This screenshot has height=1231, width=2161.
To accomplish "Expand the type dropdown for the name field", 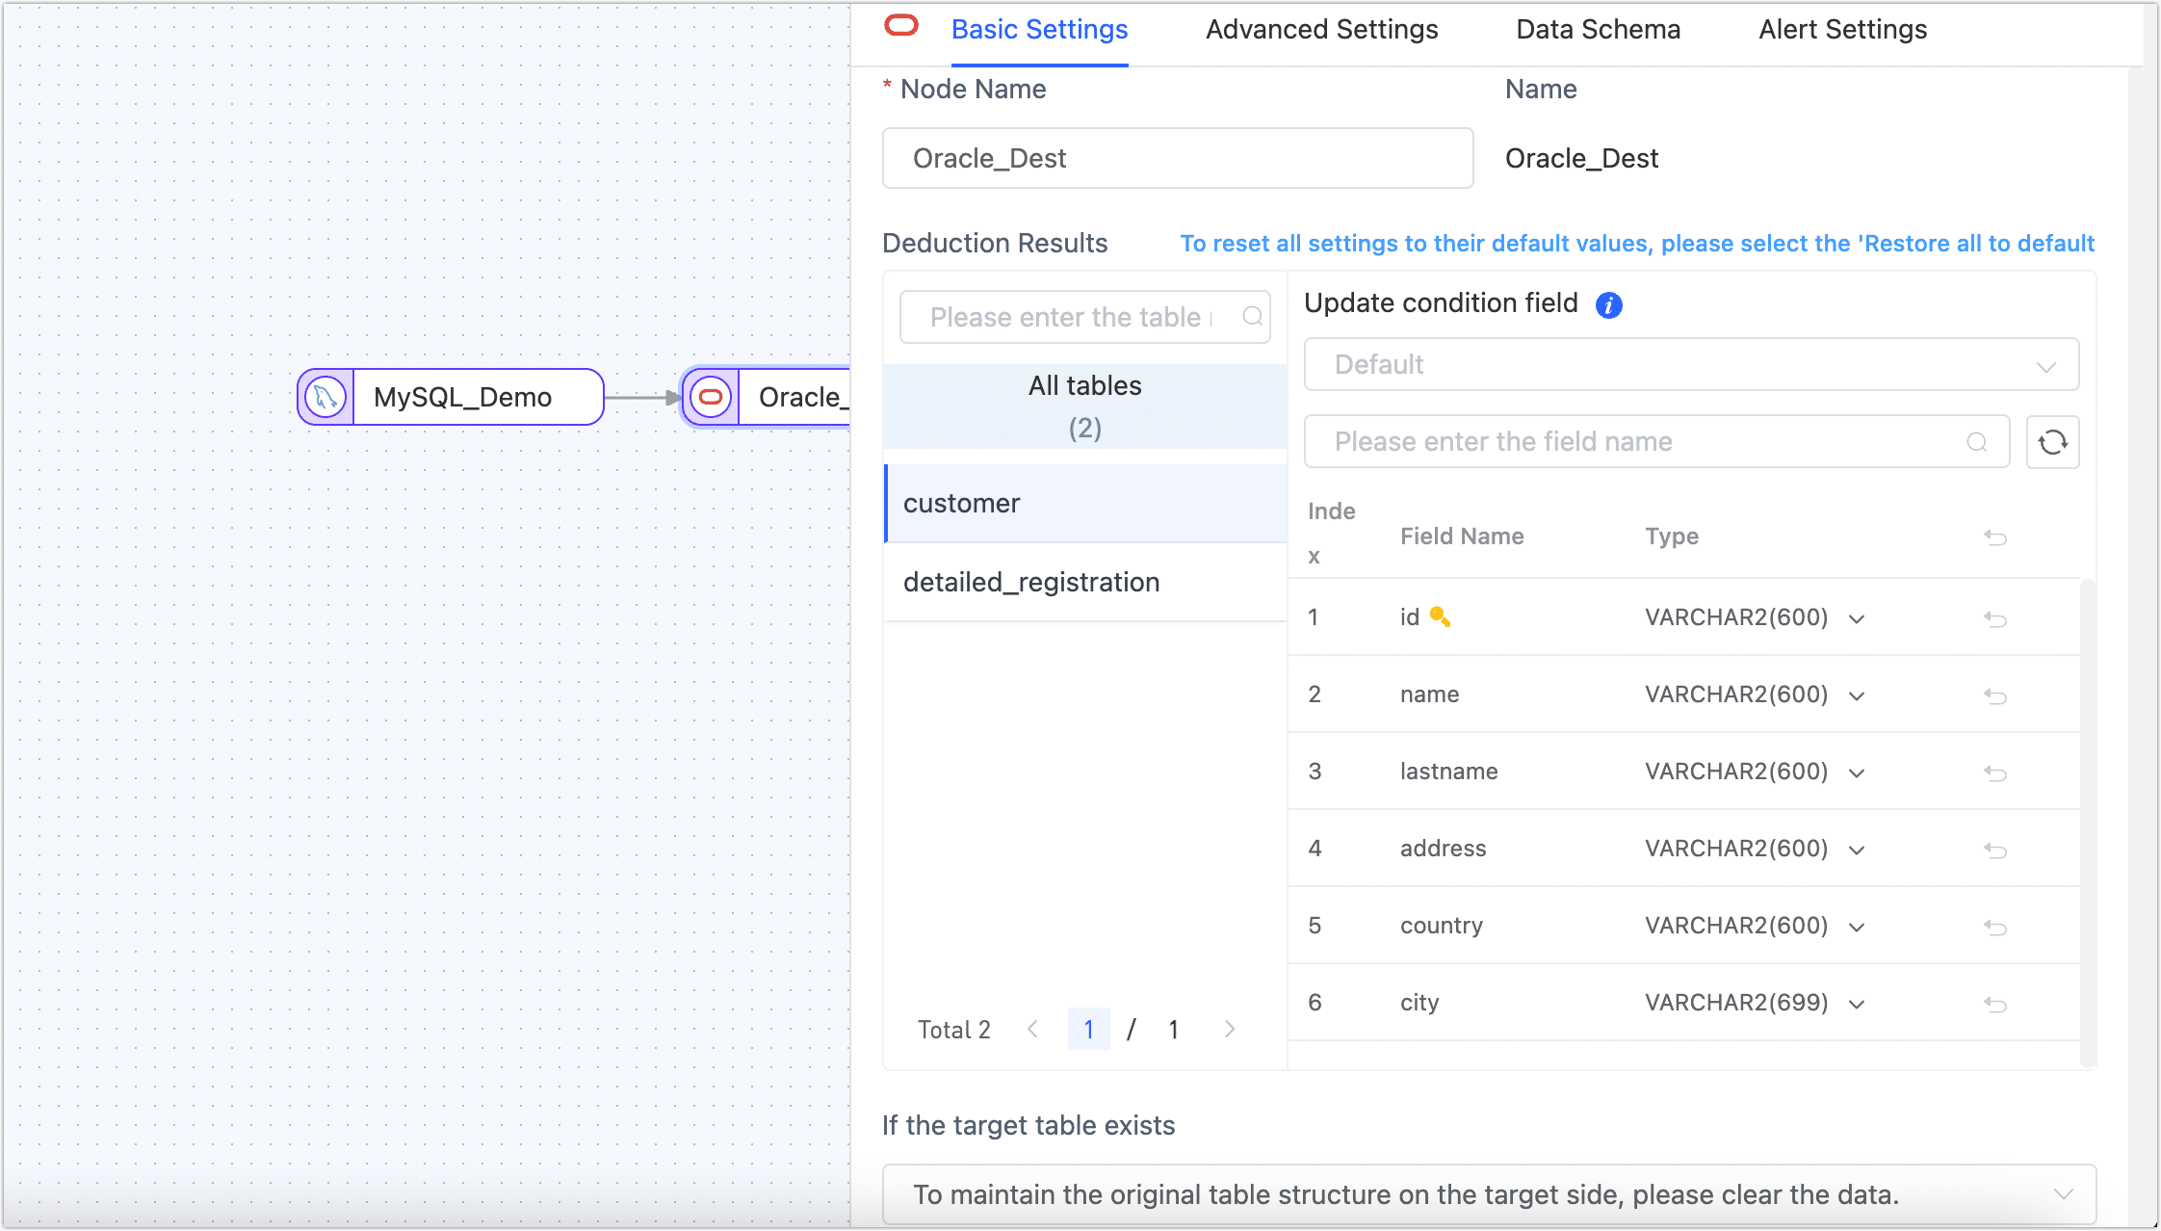I will (1857, 694).
